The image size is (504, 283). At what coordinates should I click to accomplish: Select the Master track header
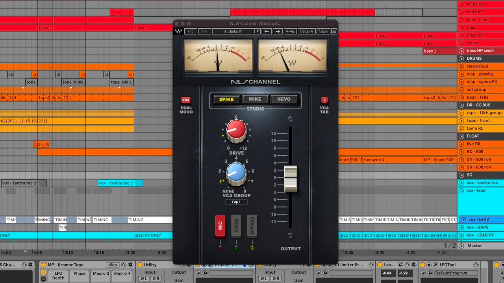481,246
